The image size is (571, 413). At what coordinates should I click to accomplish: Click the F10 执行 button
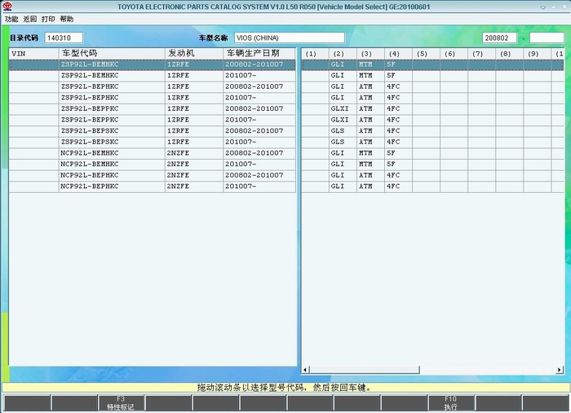[x=450, y=403]
